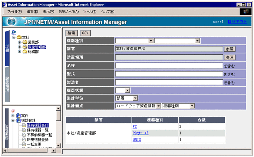Click job menu scrollbar up arrow

pyautogui.click(x=58, y=108)
